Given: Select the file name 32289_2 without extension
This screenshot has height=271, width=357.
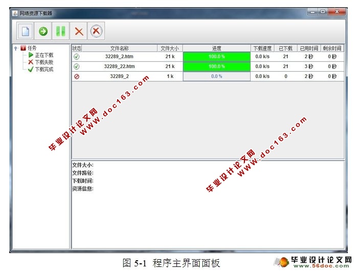Looking at the screenshot, I should (119, 76).
